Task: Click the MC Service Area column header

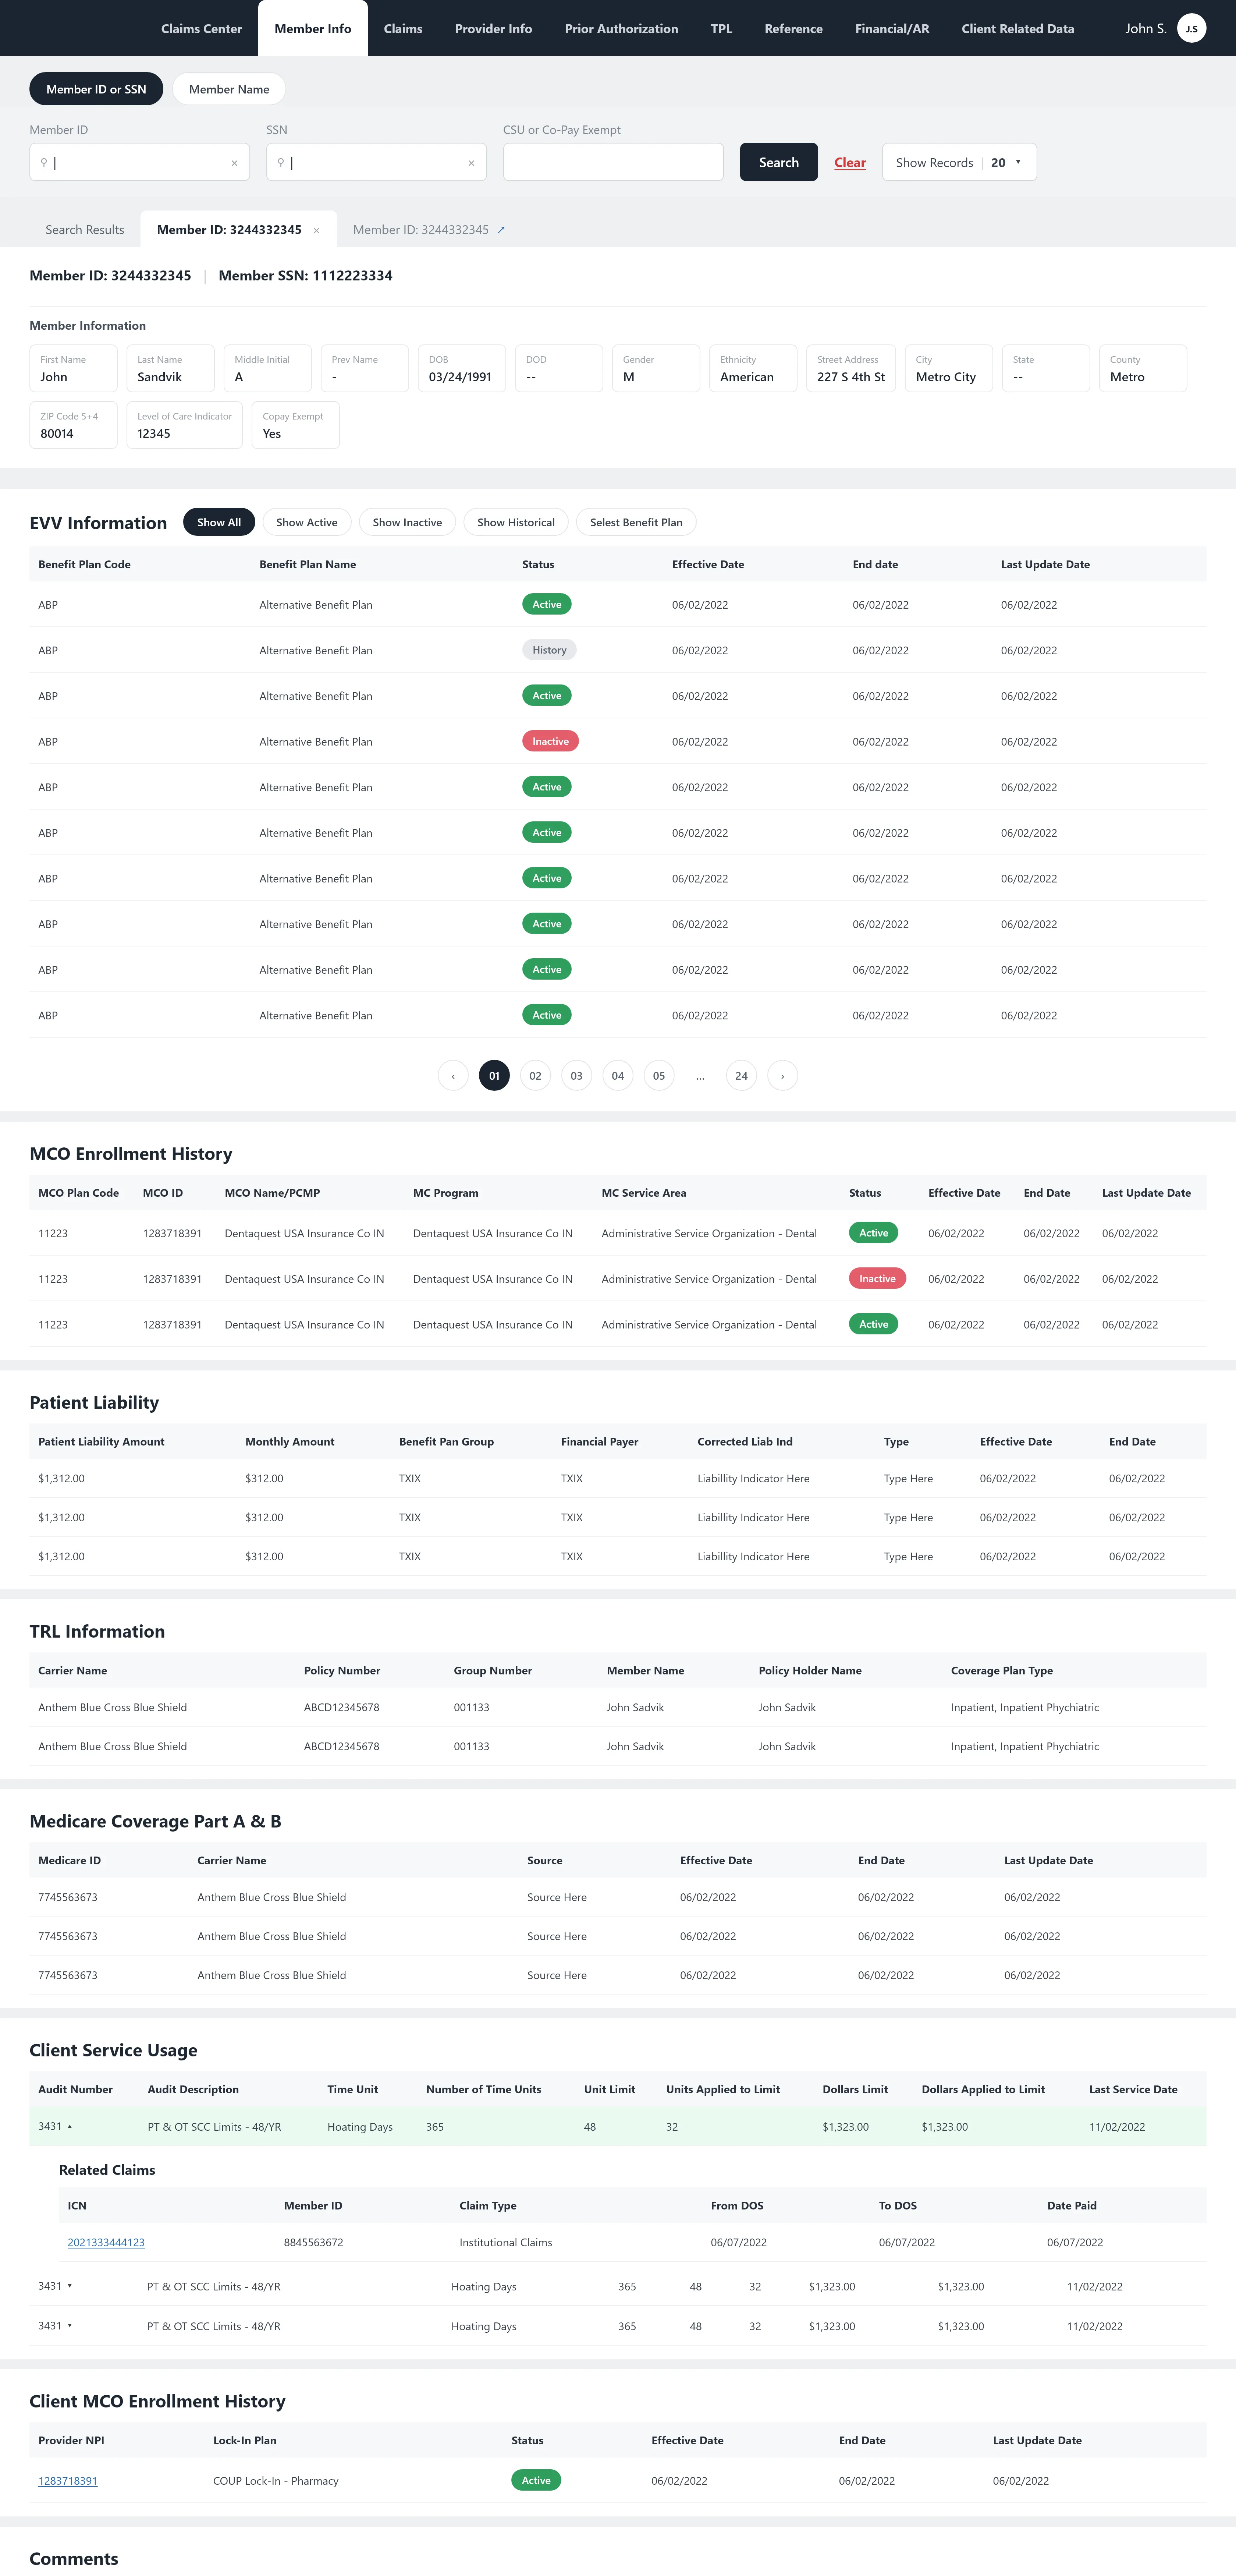Action: pyautogui.click(x=644, y=1193)
